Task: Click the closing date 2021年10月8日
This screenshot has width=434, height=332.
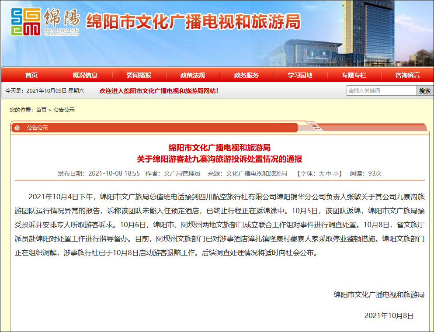Action: [389, 316]
